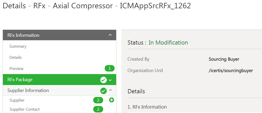Open the Summary item
This screenshot has height=113, width=262.
pos(18,46)
